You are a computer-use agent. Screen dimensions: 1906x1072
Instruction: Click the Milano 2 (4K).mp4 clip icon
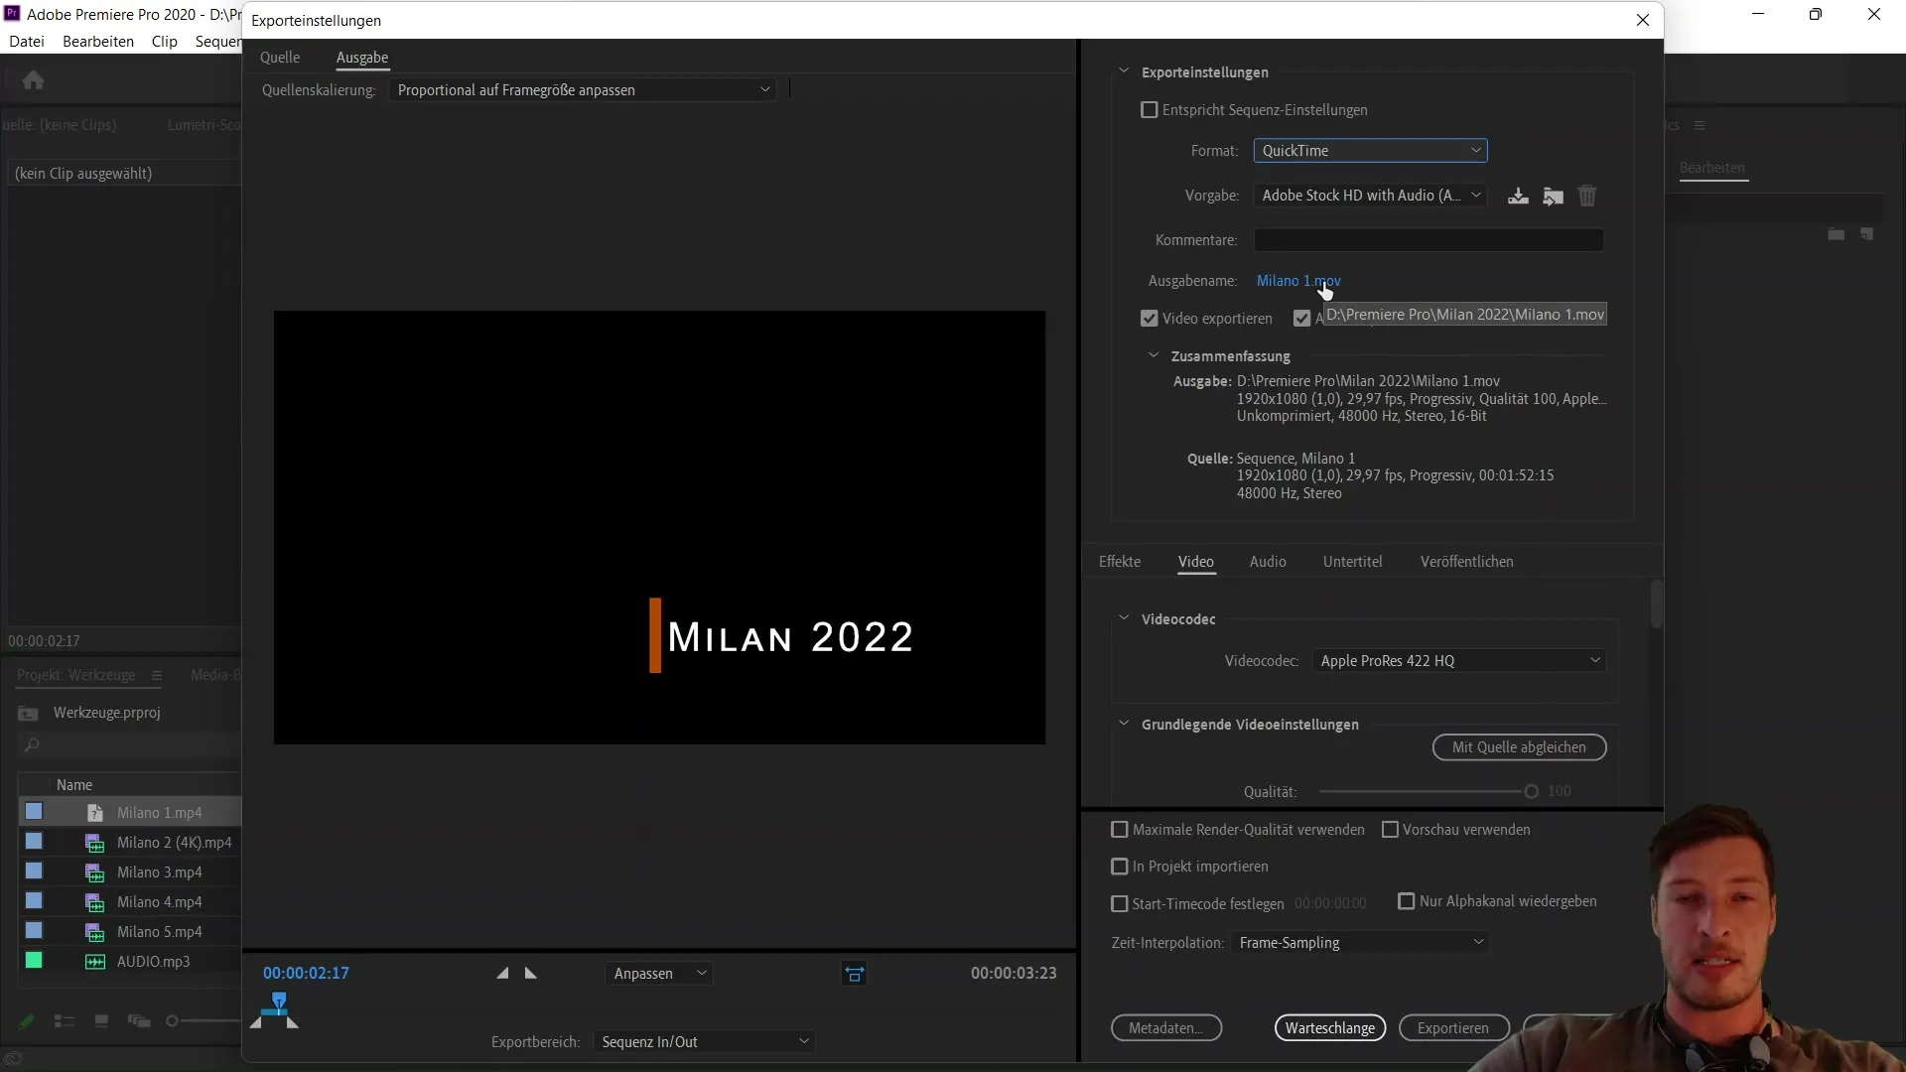(95, 843)
